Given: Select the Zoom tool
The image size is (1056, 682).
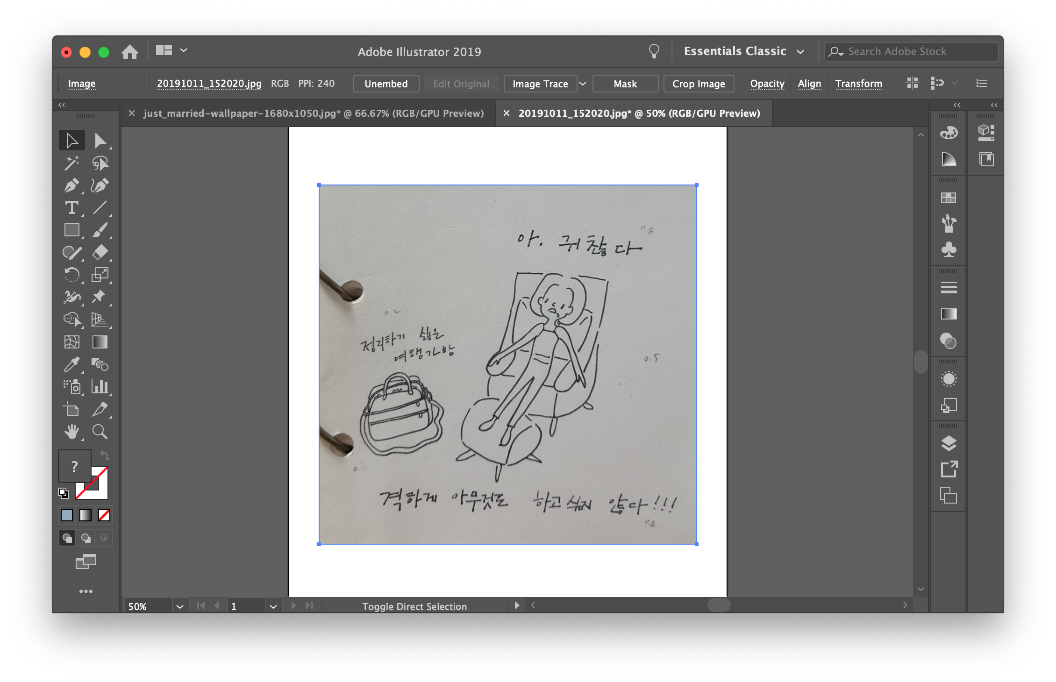Looking at the screenshot, I should click(x=100, y=432).
